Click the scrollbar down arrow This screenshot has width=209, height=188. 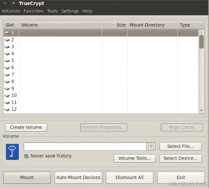201,110
